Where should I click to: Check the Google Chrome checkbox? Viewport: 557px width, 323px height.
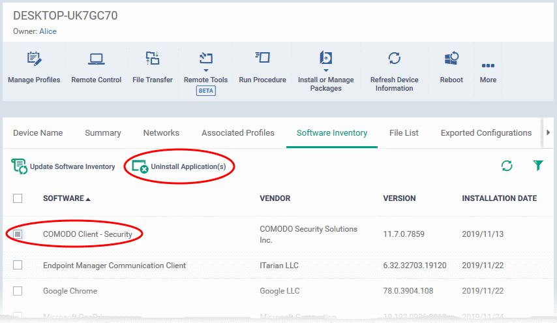click(18, 291)
